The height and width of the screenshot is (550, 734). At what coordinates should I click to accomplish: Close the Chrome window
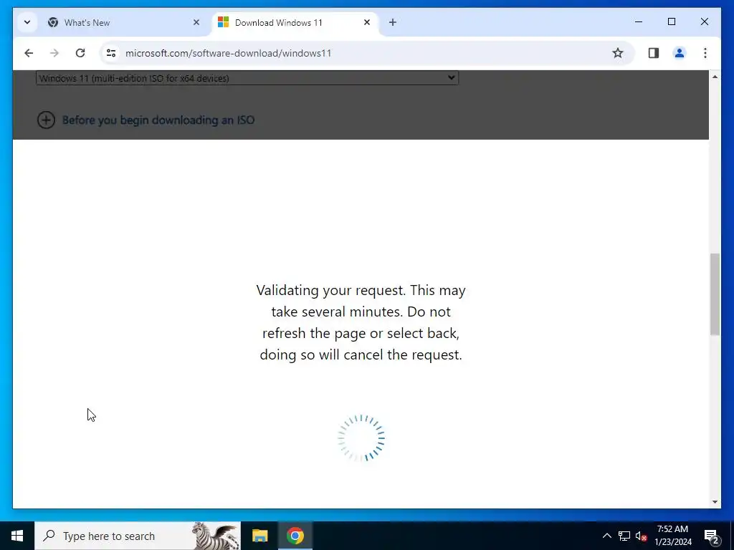[x=705, y=21]
